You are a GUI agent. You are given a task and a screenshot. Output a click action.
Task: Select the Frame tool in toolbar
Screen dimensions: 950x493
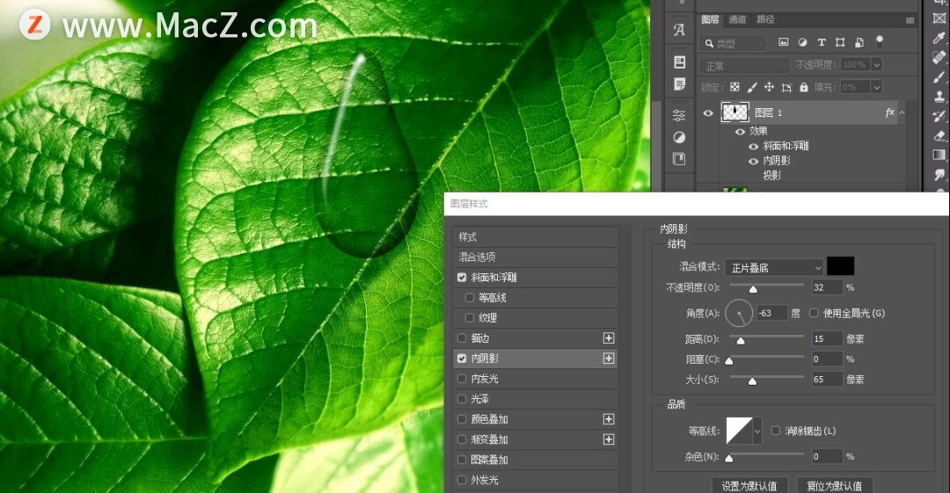pos(939,18)
